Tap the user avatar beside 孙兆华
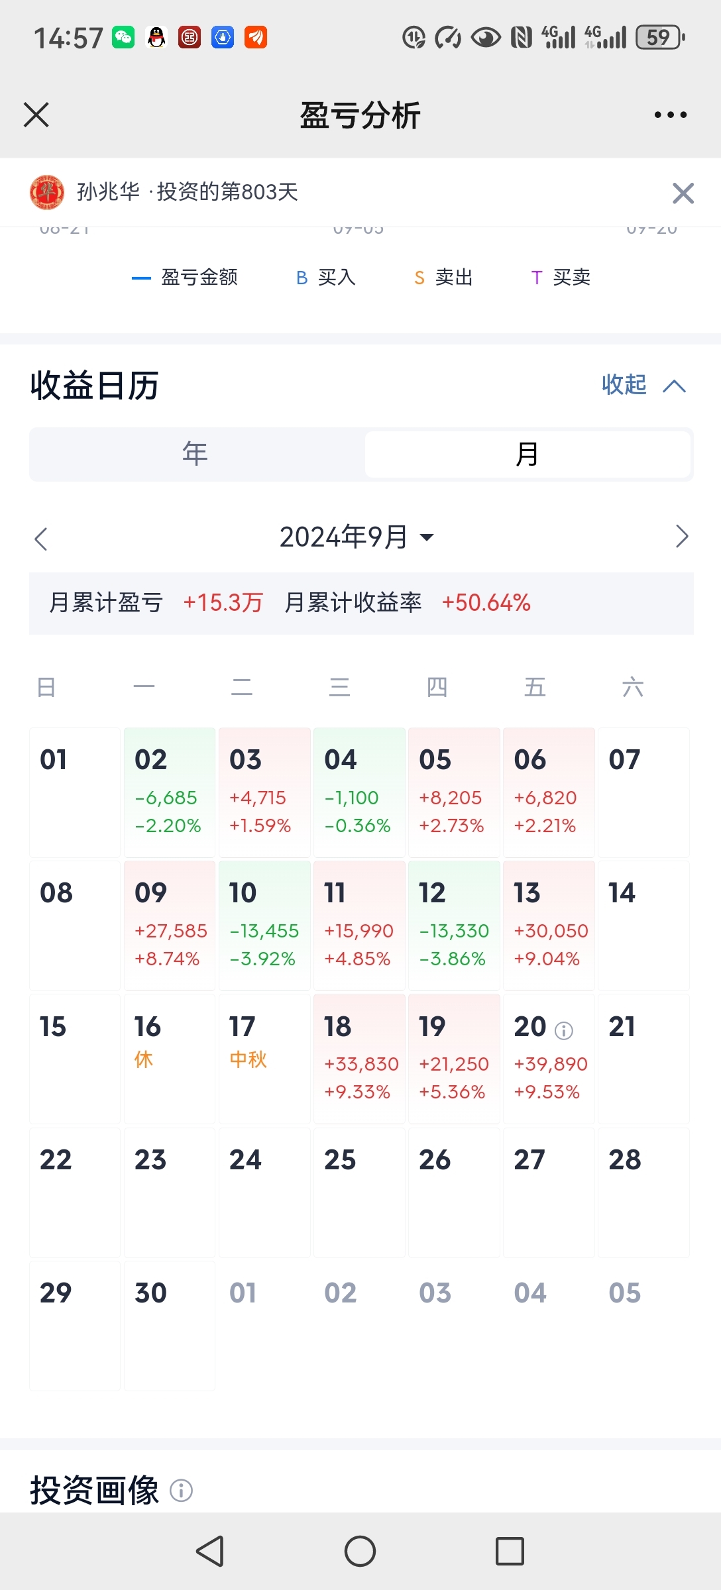Screen dimensions: 721x1590 point(47,192)
